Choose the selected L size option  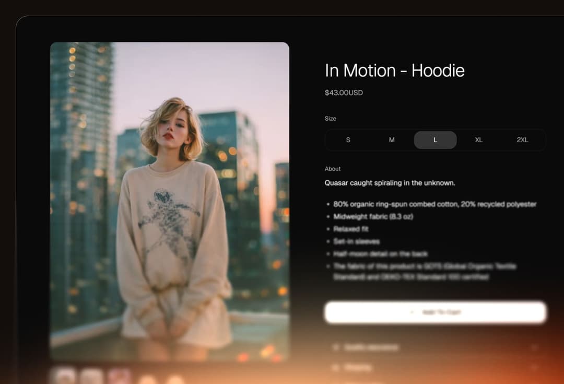[x=435, y=140]
